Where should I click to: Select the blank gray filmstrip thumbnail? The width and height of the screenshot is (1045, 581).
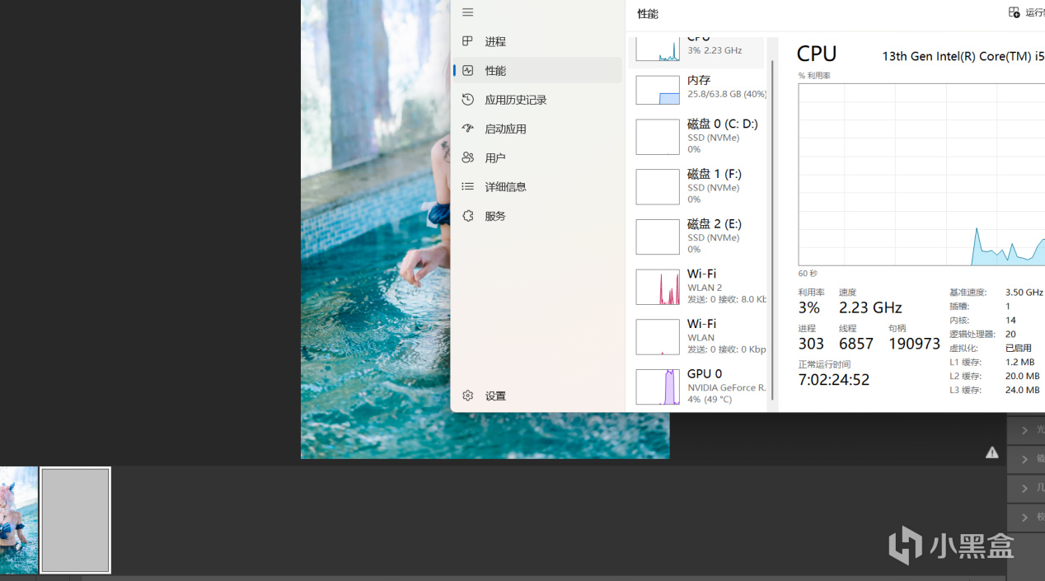pyautogui.click(x=75, y=520)
